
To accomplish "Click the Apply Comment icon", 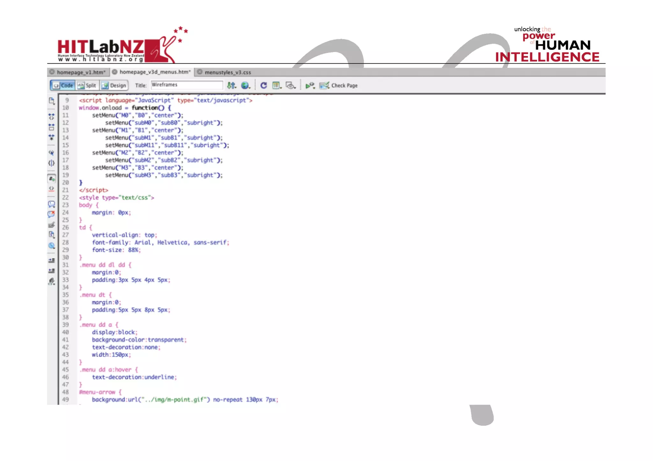I will [51, 204].
